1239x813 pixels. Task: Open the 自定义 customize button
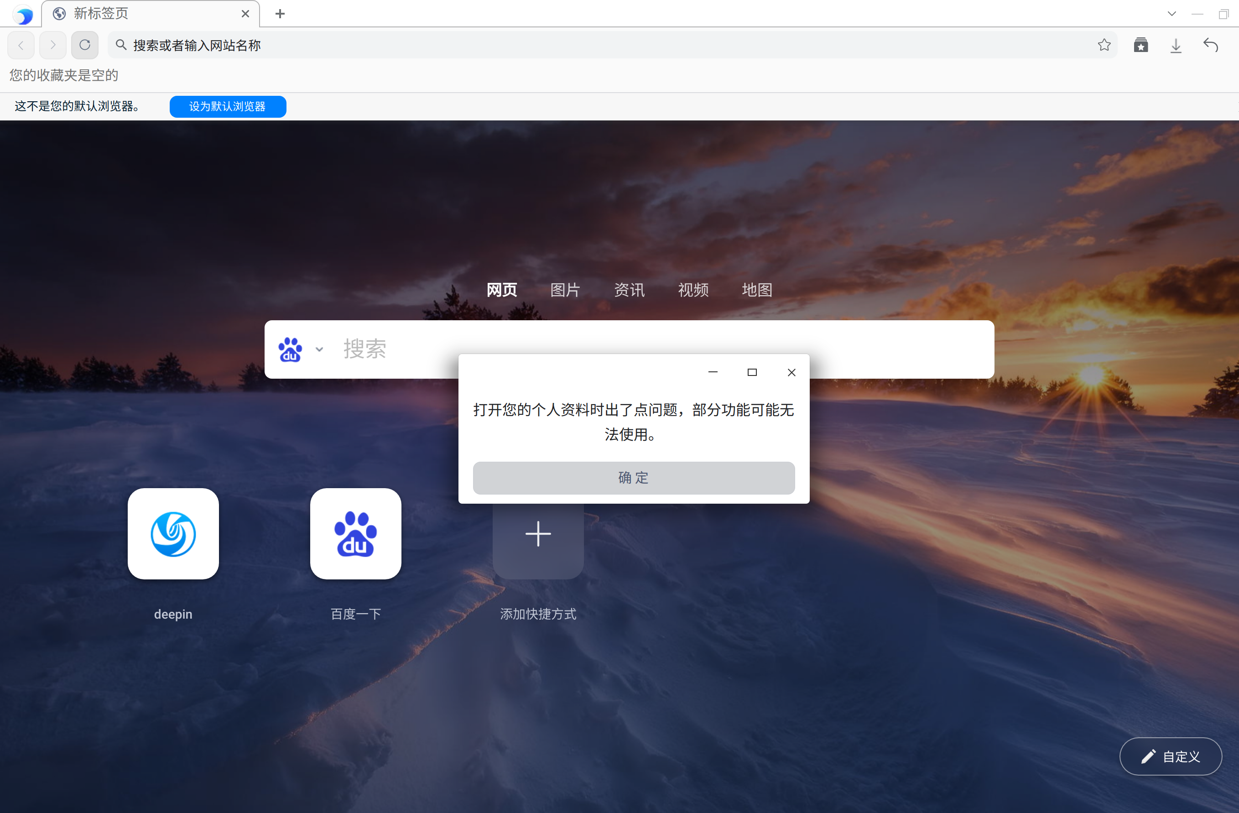point(1170,756)
